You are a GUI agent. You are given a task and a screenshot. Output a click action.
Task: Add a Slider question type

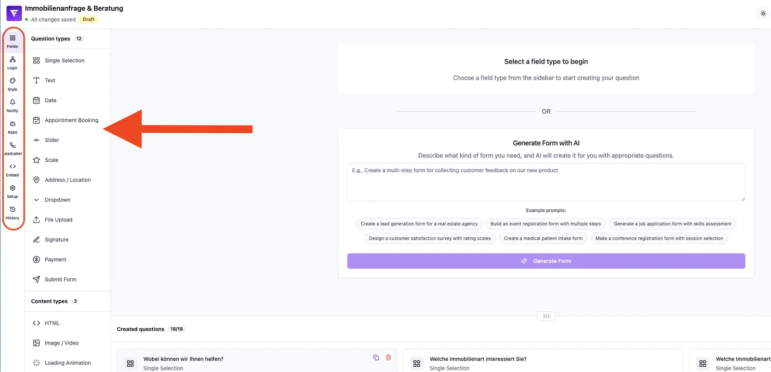67,140
